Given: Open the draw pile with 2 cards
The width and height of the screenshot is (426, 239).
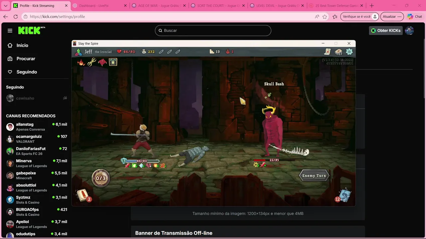Looking at the screenshot, I should (x=83, y=195).
